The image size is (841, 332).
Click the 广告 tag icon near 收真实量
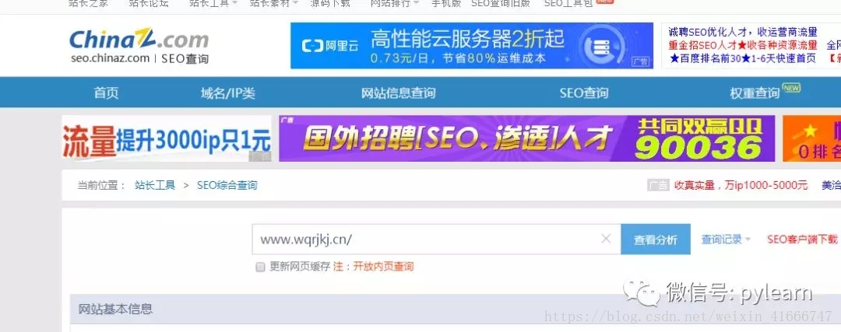pyautogui.click(x=658, y=185)
